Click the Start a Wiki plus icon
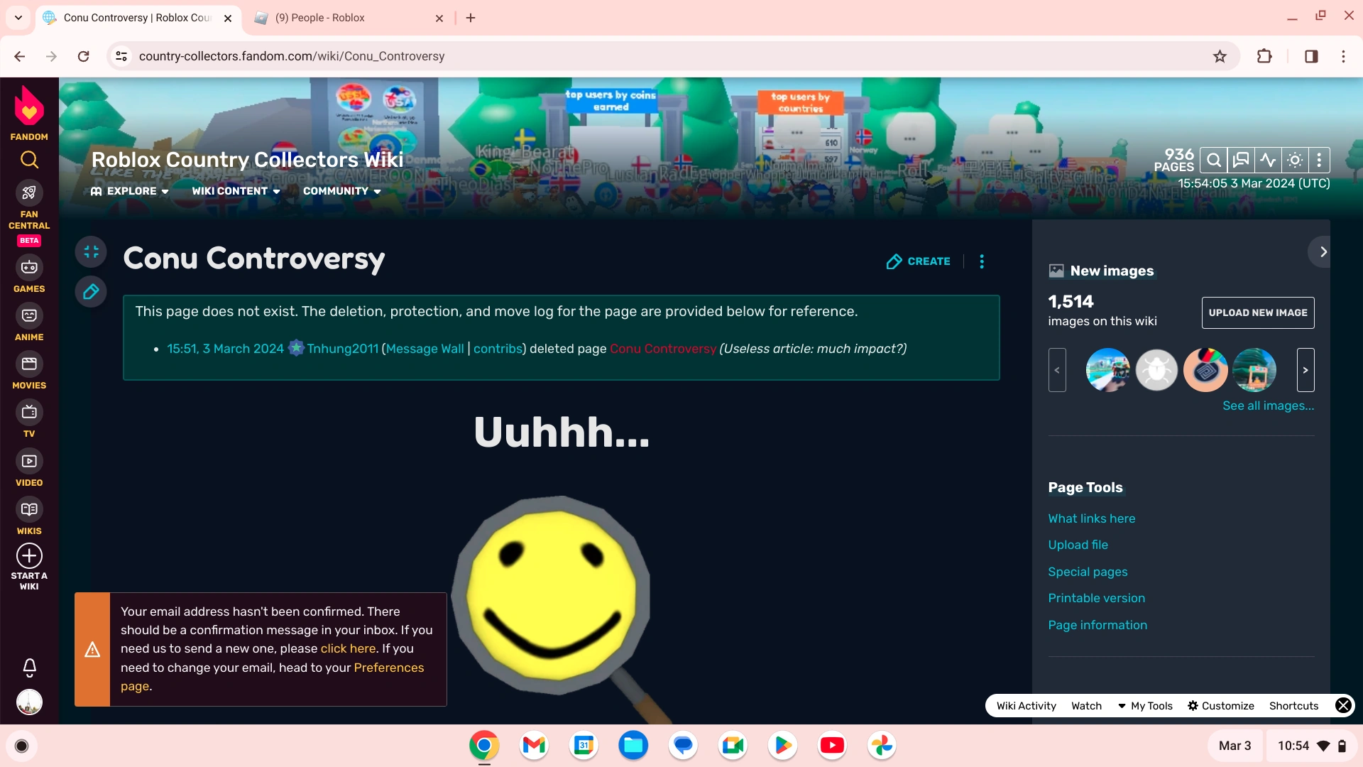The height and width of the screenshot is (767, 1363). 29,556
